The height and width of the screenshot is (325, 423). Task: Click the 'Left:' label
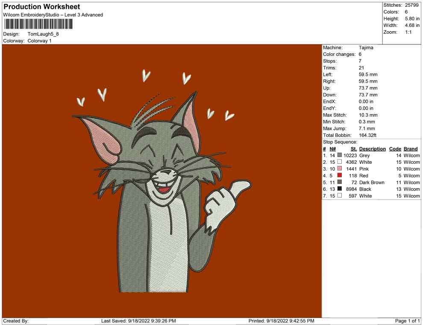(327, 75)
